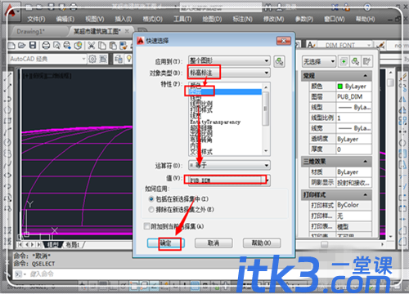
Task: Click the PUB_DIM layer value in Properties
Action: point(353,96)
